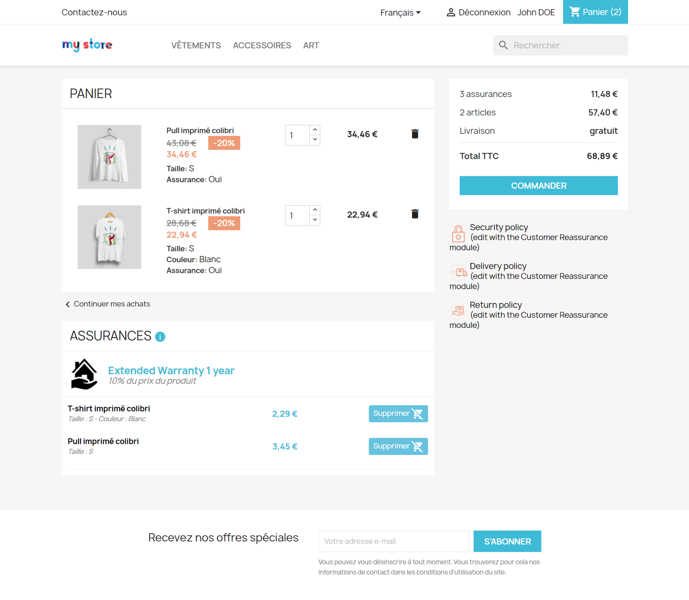Click the S'ABONNER subscribe button
This screenshot has height=600, width=689.
pyautogui.click(x=507, y=541)
